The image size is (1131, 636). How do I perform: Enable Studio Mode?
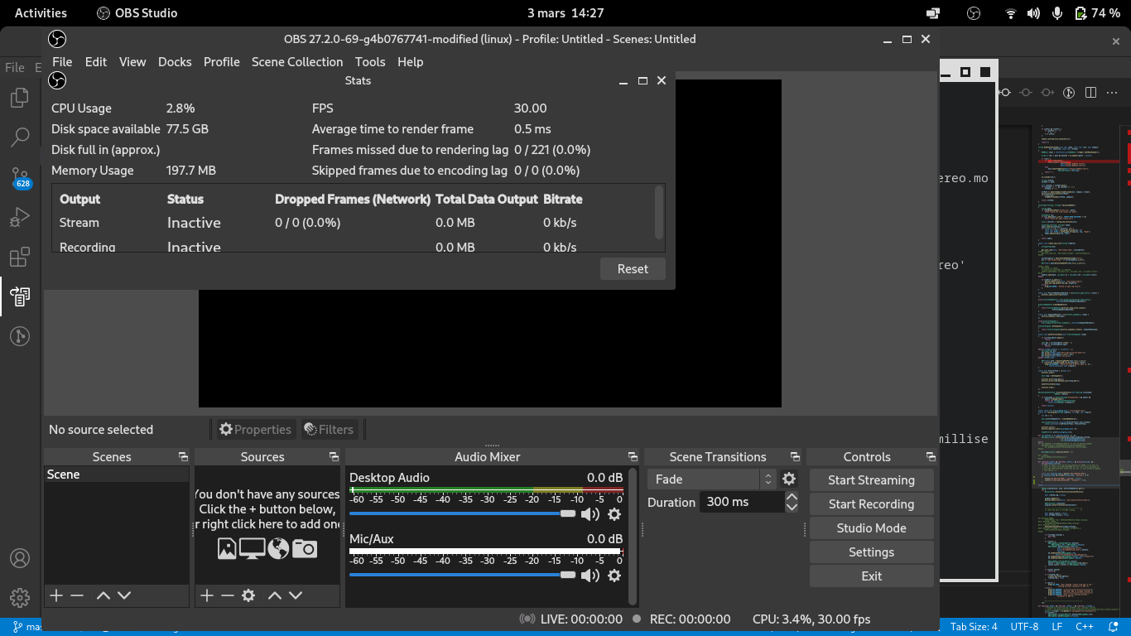click(x=871, y=528)
